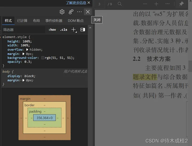Edit the rgb(51, 51, 51) value
Image resolution: width=192 pixels, height=146 pixels.
click(59, 58)
